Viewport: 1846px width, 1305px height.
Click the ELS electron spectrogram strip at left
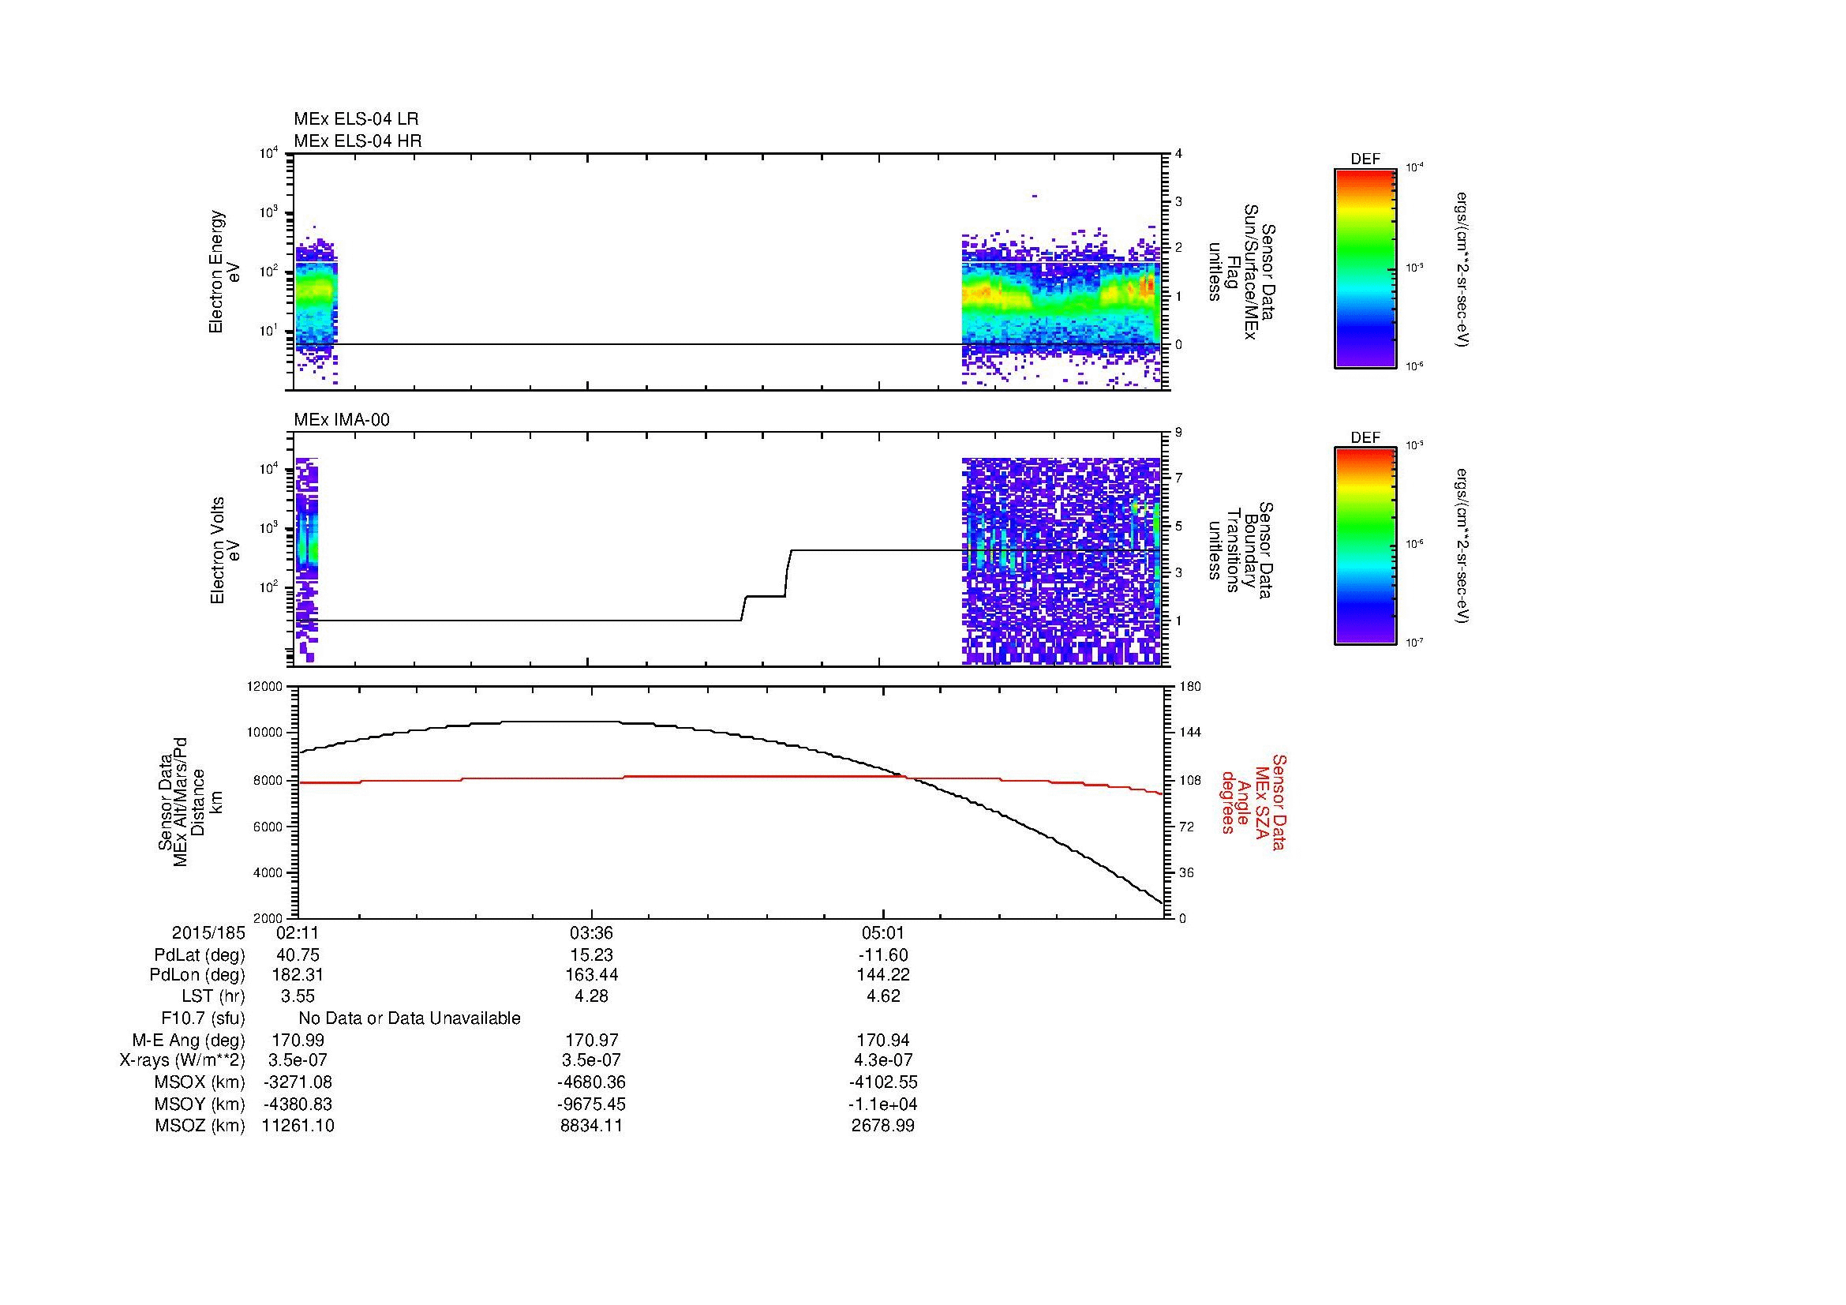pyautogui.click(x=316, y=304)
